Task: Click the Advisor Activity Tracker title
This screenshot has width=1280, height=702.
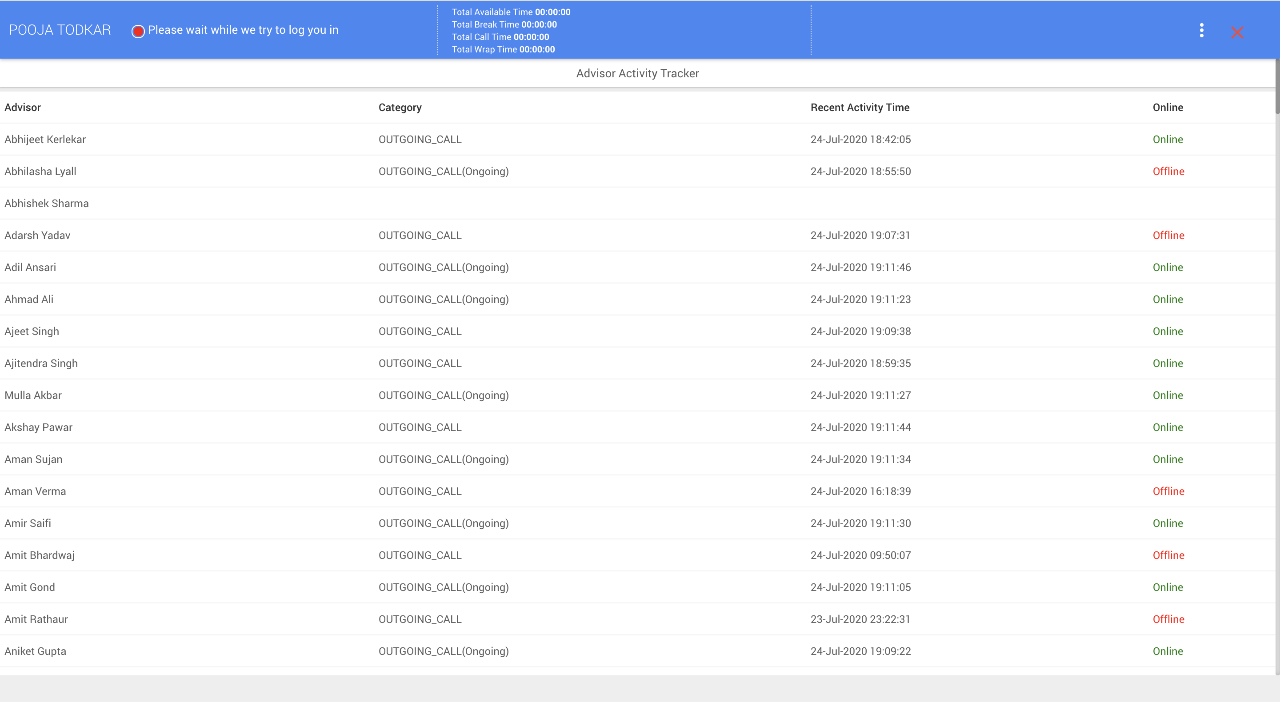Action: click(x=637, y=73)
